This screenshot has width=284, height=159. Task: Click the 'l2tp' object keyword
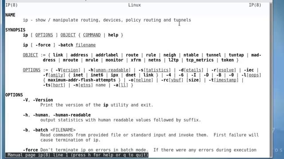174,60
